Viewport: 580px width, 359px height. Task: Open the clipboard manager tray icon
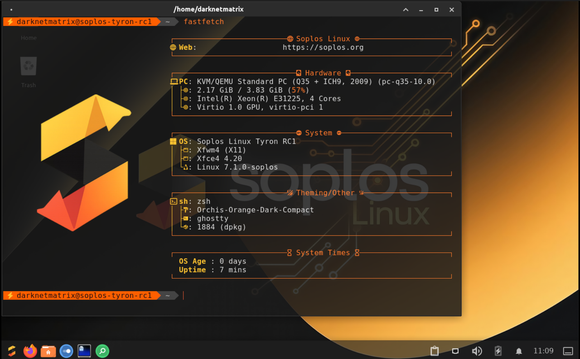click(435, 351)
